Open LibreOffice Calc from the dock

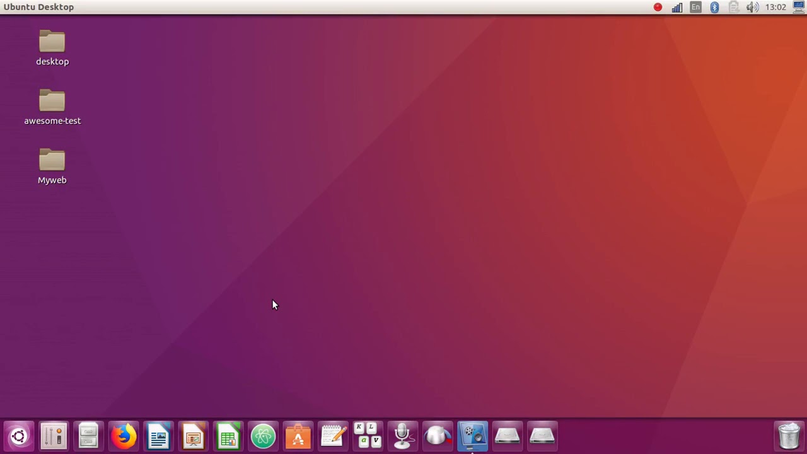(x=228, y=436)
